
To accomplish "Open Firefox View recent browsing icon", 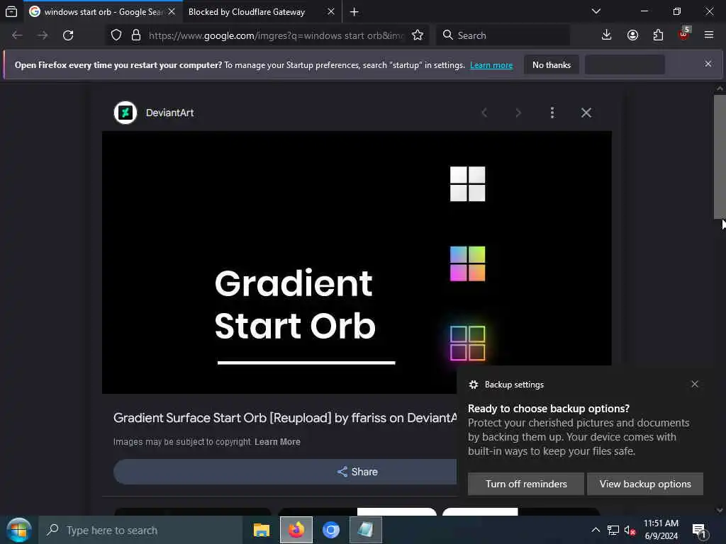I will 11,11.
